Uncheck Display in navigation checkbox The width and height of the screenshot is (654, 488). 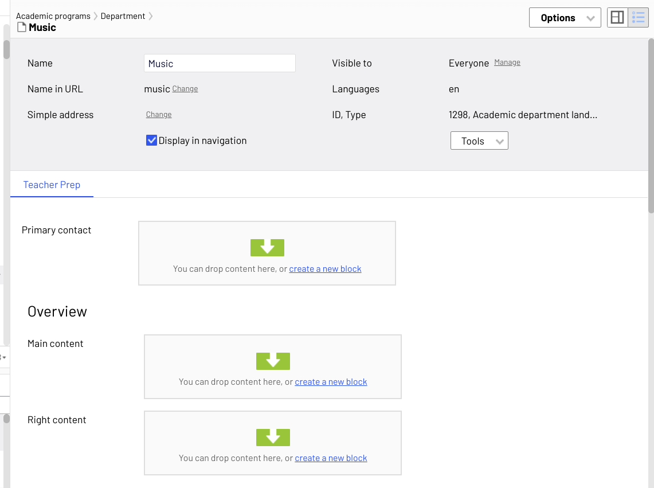[151, 140]
